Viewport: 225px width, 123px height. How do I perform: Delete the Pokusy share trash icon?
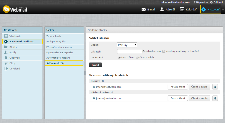click(x=215, y=87)
